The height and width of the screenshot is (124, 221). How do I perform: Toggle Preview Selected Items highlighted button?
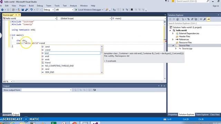pyautogui.click(x=209, y=19)
